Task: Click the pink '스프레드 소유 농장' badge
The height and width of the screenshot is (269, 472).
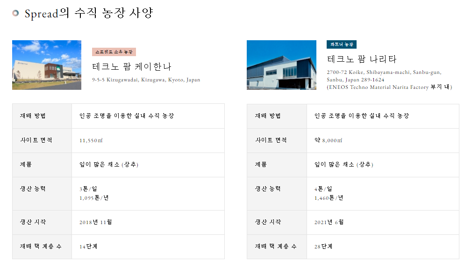Action: (114, 52)
